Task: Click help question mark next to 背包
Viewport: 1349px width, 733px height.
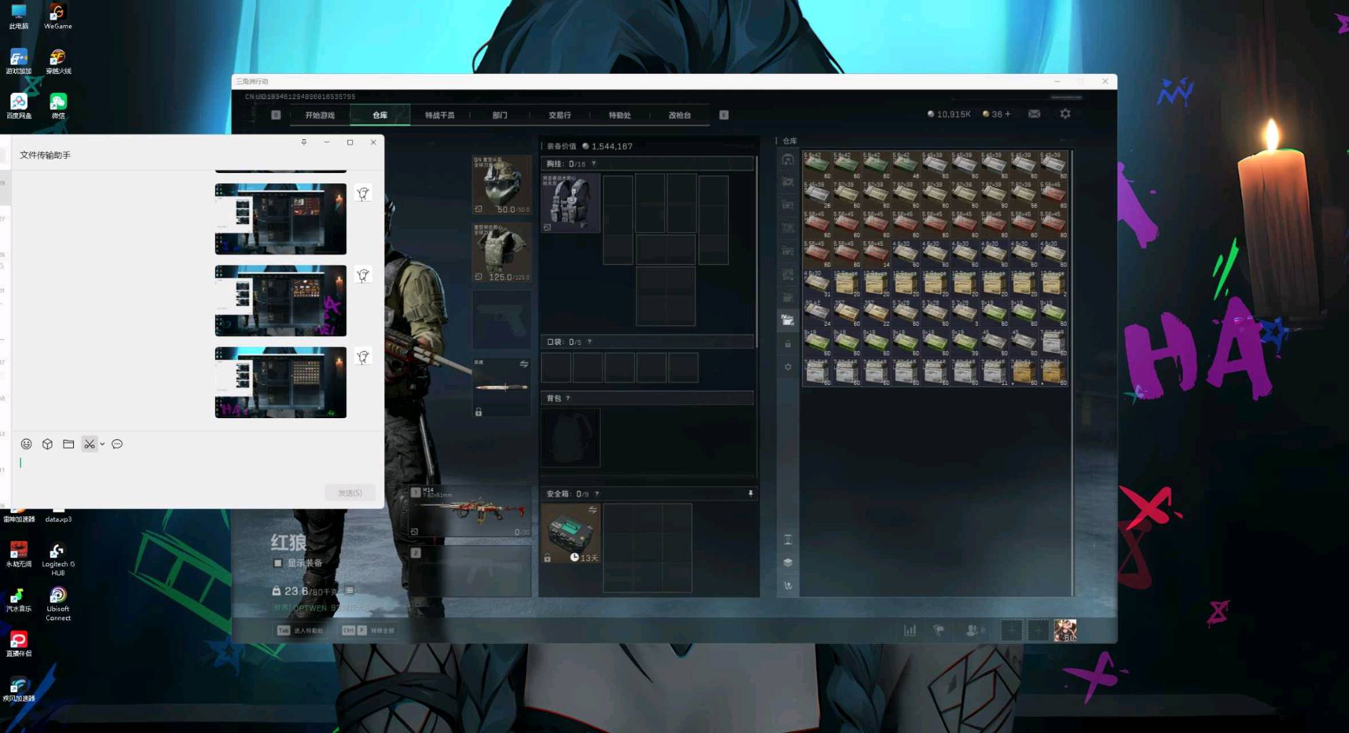Action: (x=568, y=398)
